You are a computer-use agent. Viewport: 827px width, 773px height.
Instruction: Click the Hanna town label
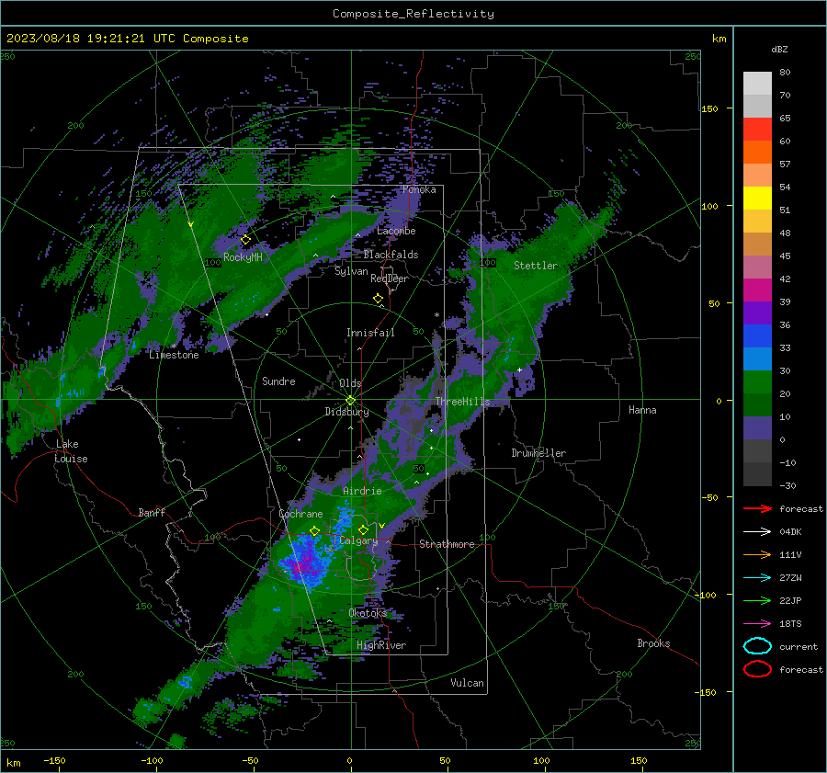click(642, 410)
